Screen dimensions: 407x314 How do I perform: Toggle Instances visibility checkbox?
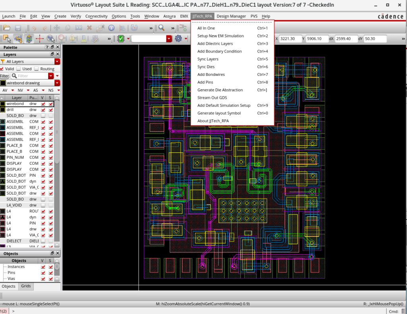(x=43, y=266)
